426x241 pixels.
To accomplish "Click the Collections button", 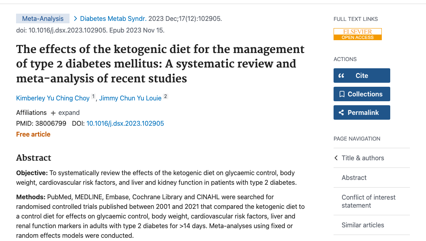I will (362, 94).
